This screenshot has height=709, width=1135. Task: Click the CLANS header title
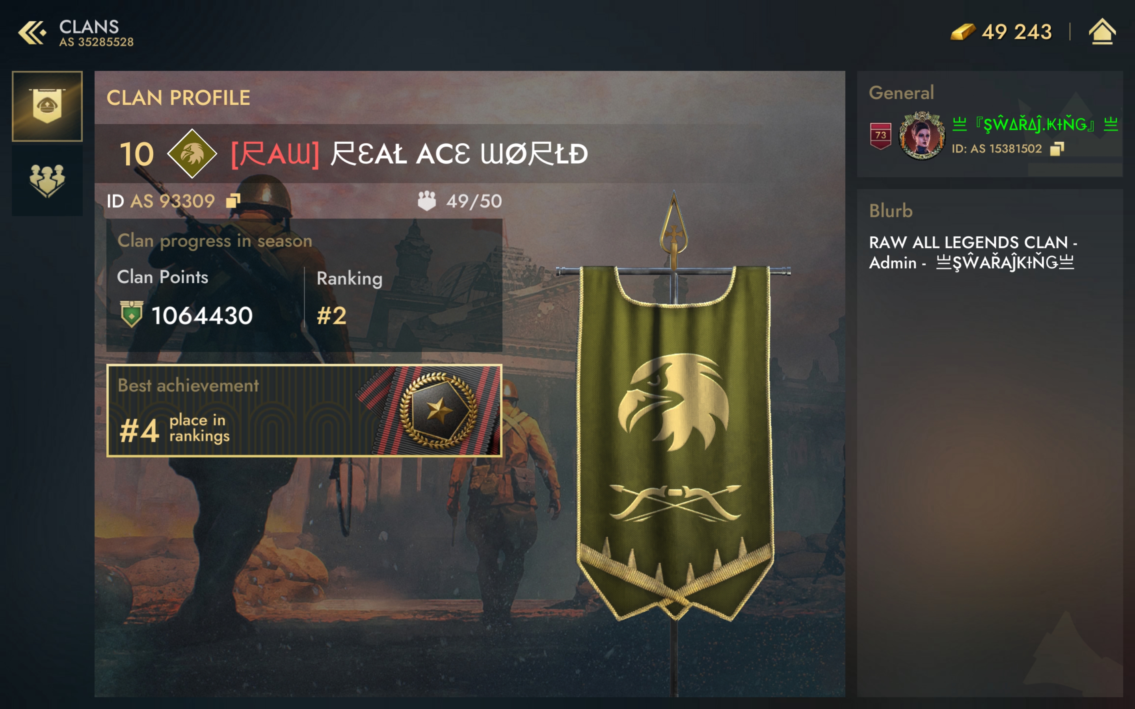89,26
